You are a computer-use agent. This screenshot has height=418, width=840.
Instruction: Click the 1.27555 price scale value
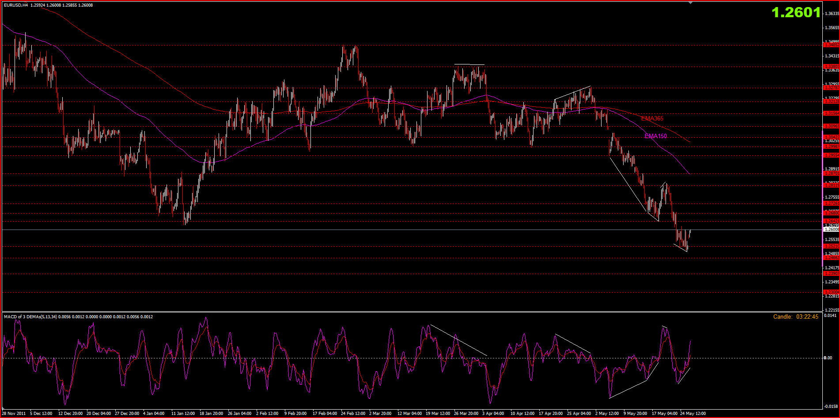(x=832, y=197)
